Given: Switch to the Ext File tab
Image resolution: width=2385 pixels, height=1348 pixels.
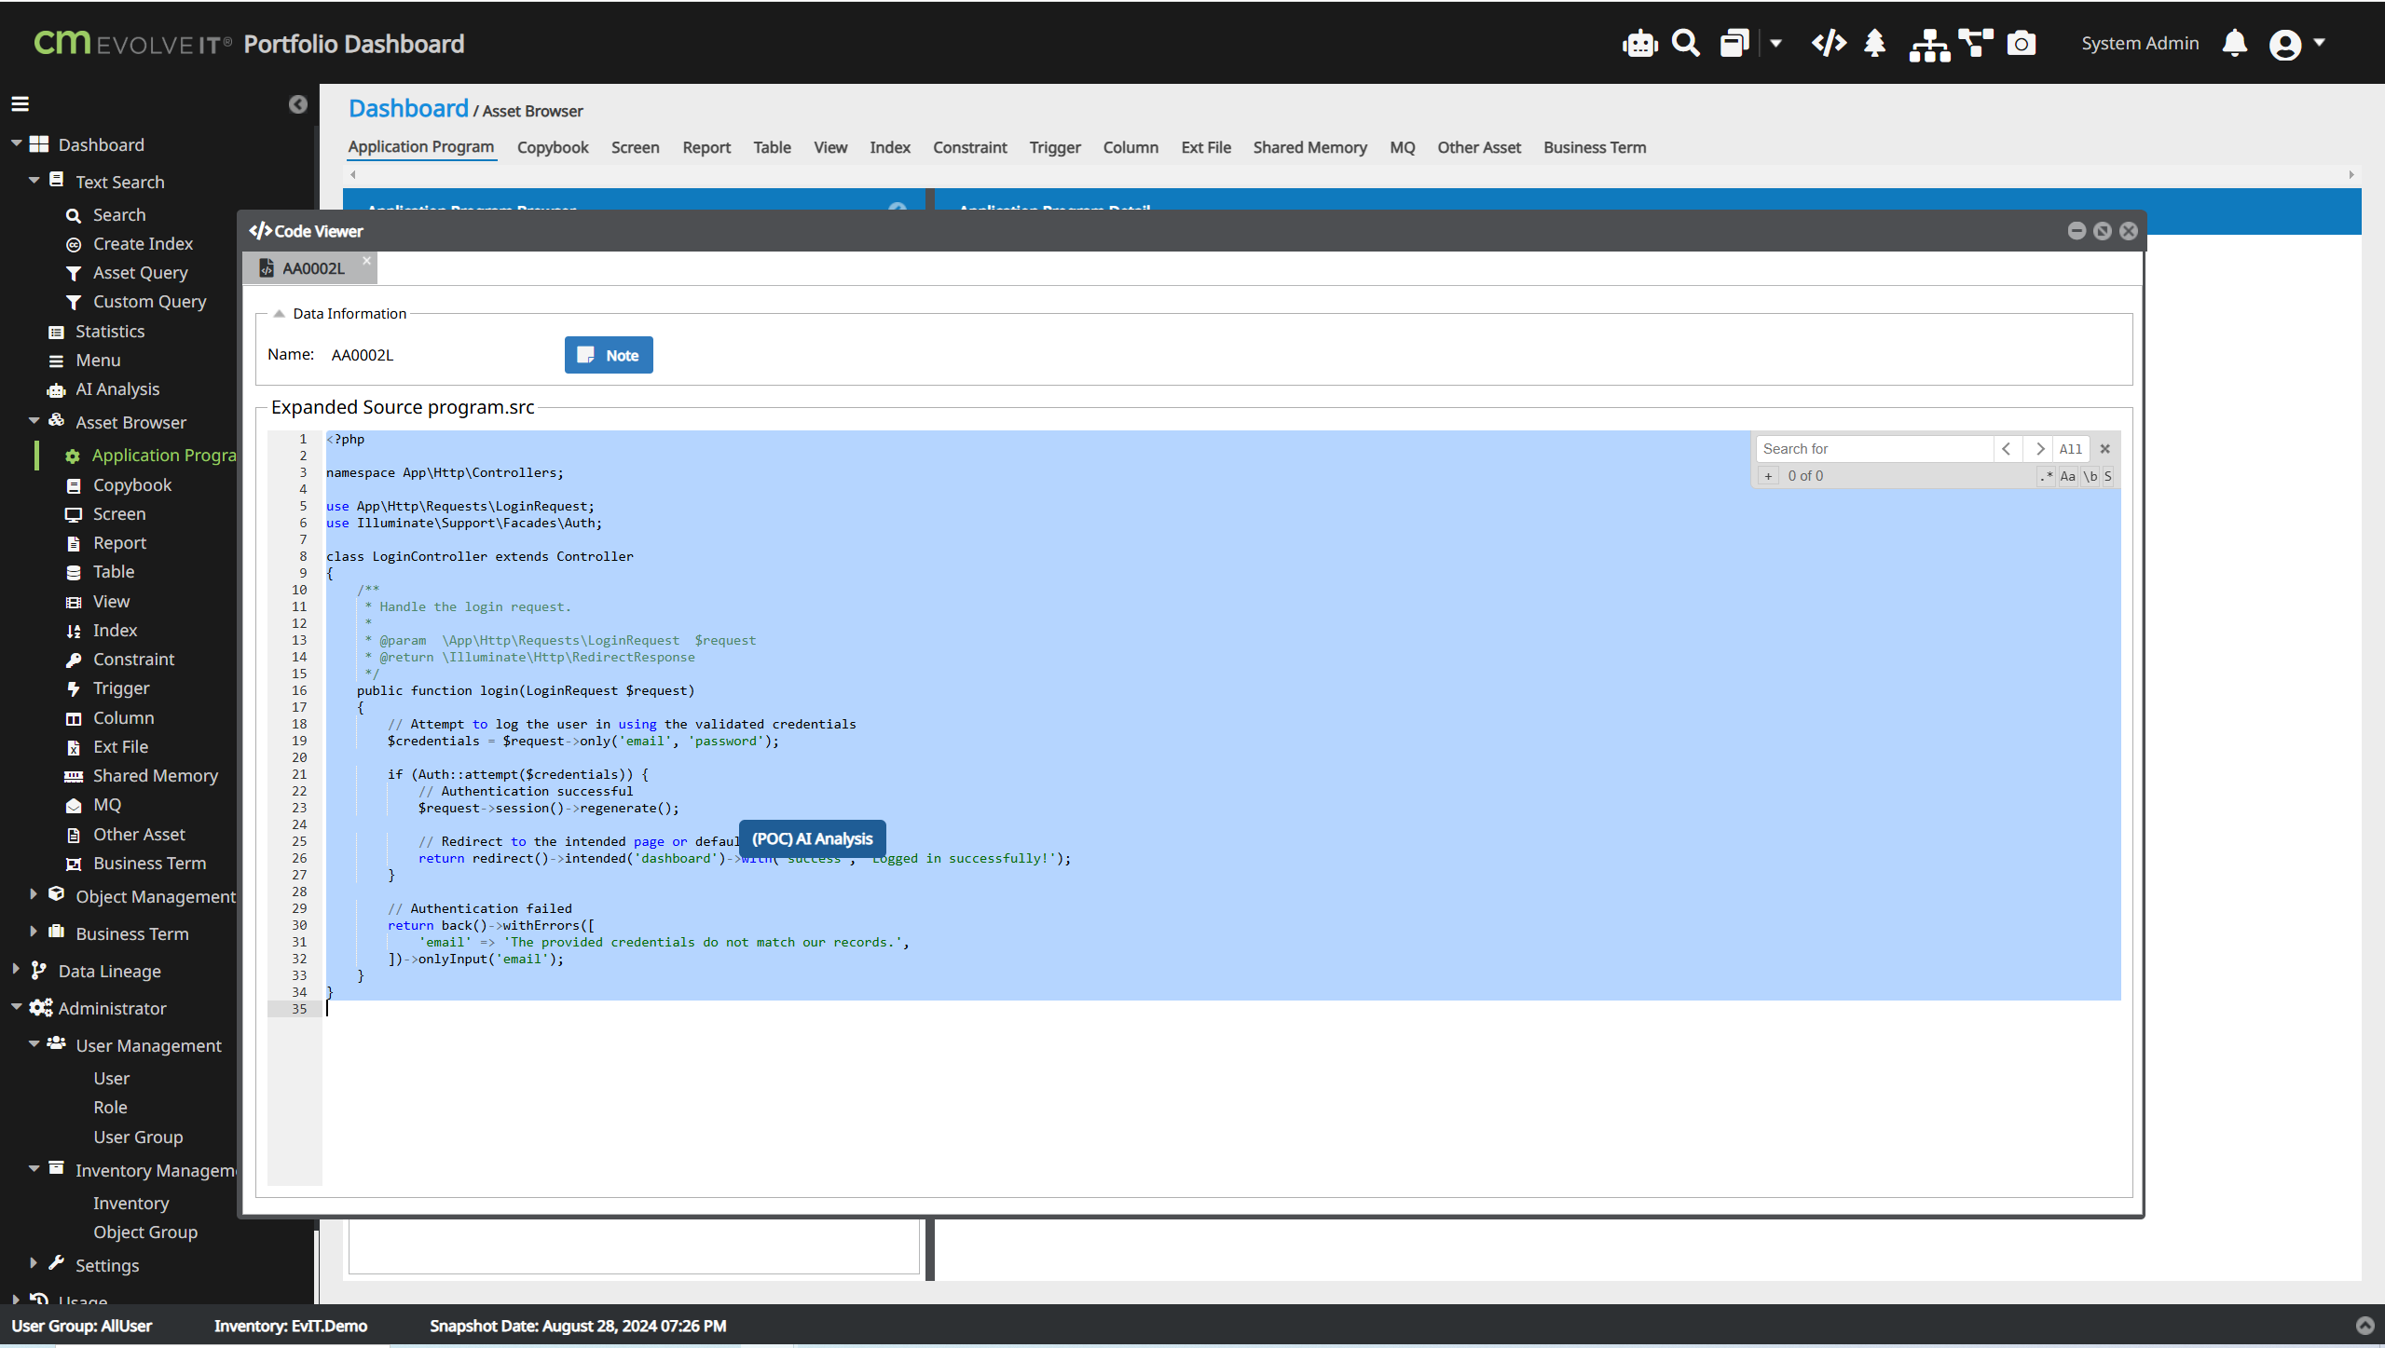Looking at the screenshot, I should pos(1206,147).
